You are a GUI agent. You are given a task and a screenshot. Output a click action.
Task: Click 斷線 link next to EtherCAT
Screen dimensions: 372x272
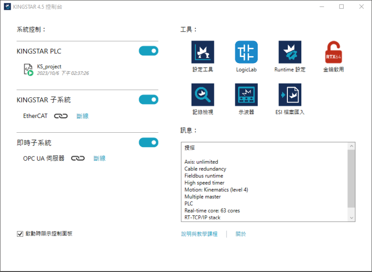(82, 116)
